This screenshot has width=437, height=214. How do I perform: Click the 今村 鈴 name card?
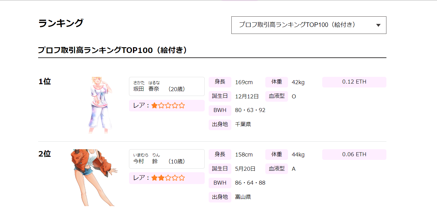[x=167, y=159]
